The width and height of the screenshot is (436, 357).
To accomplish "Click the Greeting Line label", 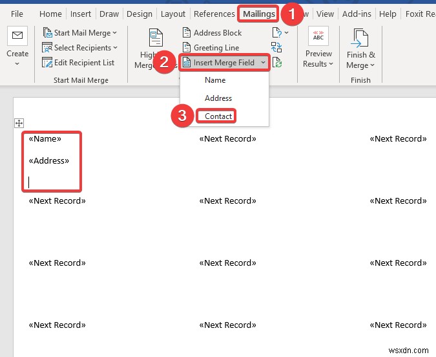I will [x=216, y=48].
